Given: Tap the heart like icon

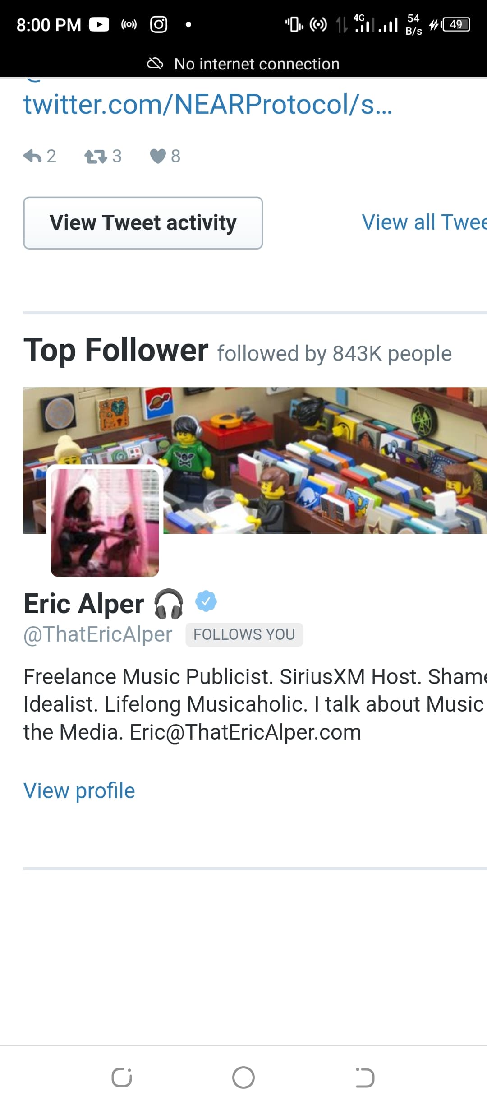Looking at the screenshot, I should [158, 156].
